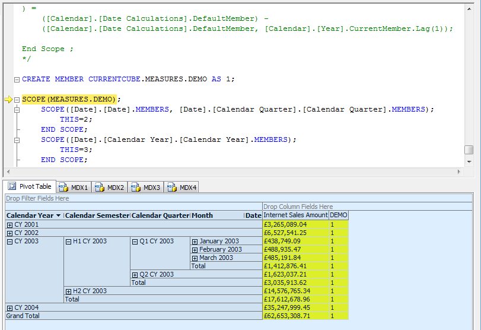Collapse the SCOPE(MEASURES.DEMO) code block

17,100
